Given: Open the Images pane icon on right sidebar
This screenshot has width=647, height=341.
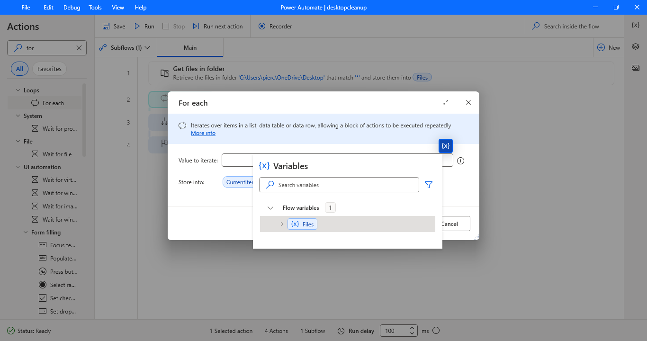Looking at the screenshot, I should click(x=636, y=68).
